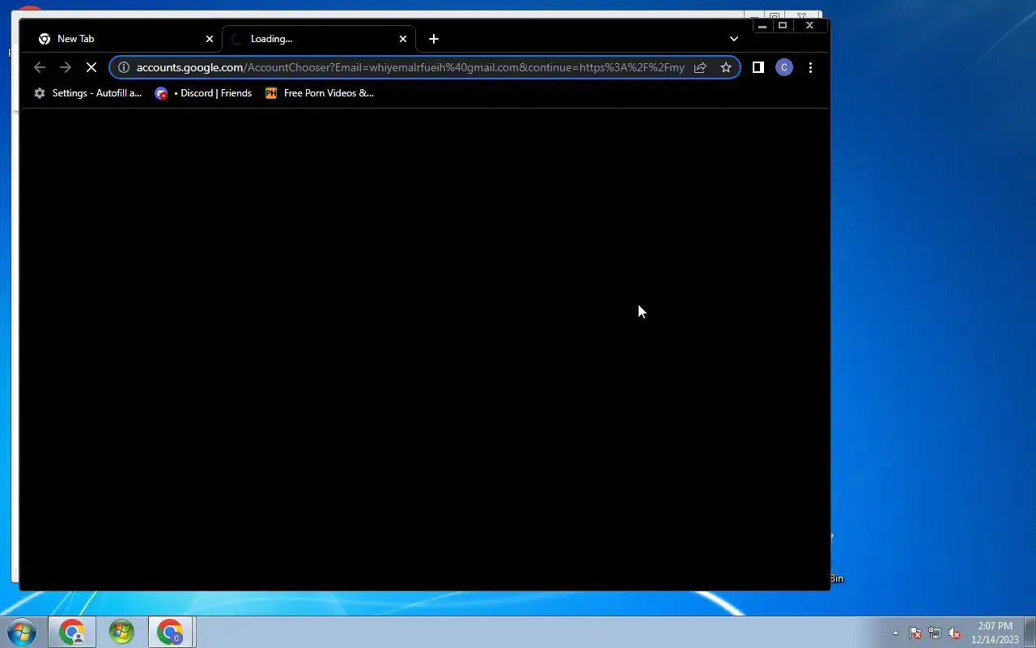Image resolution: width=1036 pixels, height=648 pixels.
Task: Open the tab search dropdown arrow
Action: click(x=734, y=39)
